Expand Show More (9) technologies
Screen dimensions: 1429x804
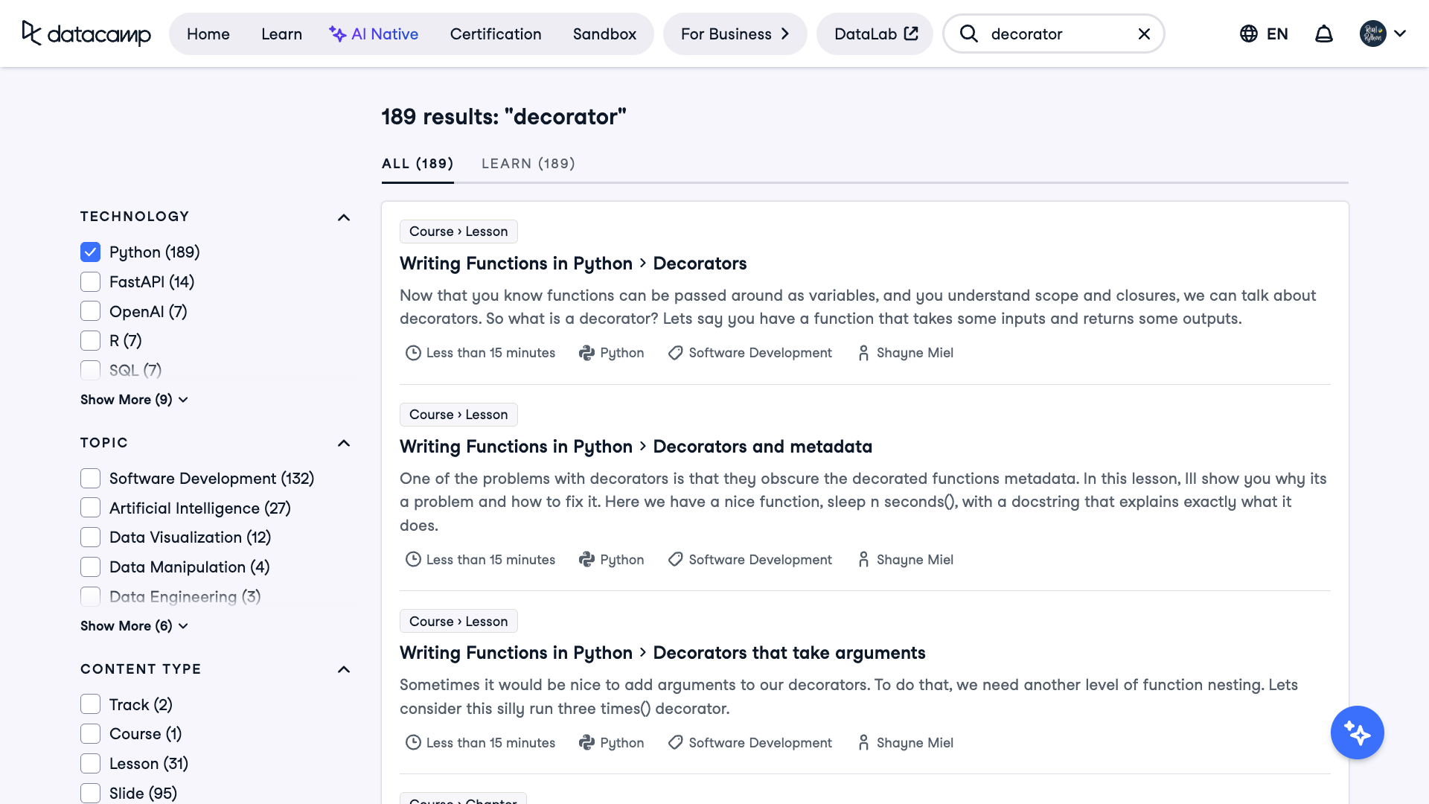click(134, 400)
